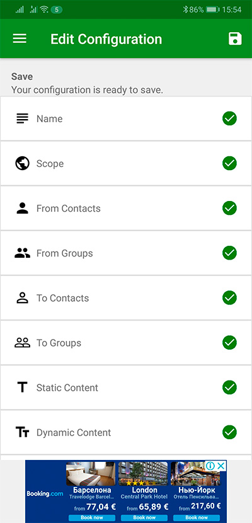Tap the Tt icon for Dynamic Content
The height and width of the screenshot is (523, 252).
pyautogui.click(x=22, y=432)
